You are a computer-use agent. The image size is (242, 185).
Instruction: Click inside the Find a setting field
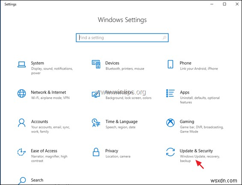coord(122,38)
